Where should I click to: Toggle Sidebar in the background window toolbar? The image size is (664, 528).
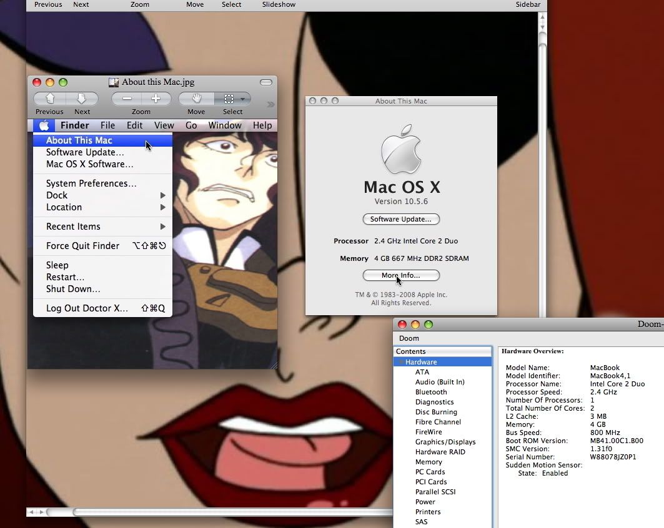[528, 4]
